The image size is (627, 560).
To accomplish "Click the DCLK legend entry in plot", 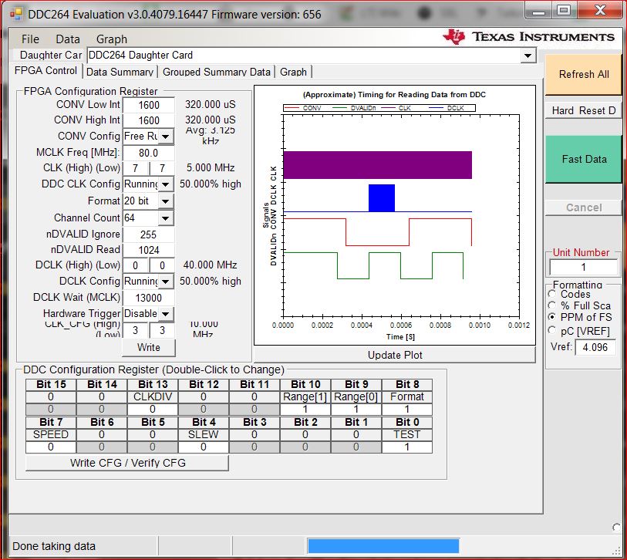I will (x=447, y=108).
